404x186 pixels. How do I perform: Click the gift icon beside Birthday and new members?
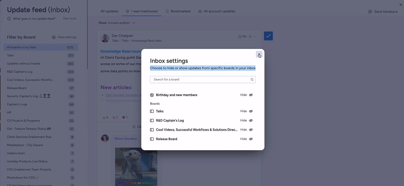[x=152, y=95]
